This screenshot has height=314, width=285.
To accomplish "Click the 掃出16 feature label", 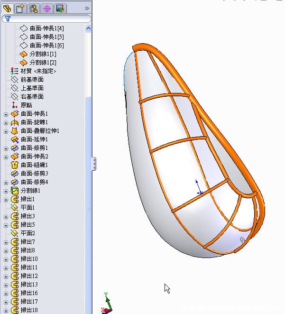I will pyautogui.click(x=29, y=293).
